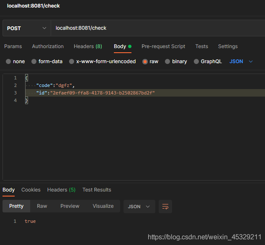Screen dimensions: 265x245
Task: Switch to the Params tab
Action: (13, 46)
